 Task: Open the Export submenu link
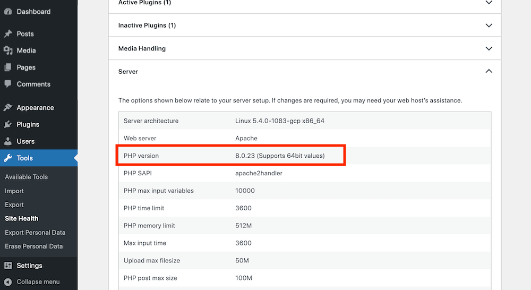14,204
